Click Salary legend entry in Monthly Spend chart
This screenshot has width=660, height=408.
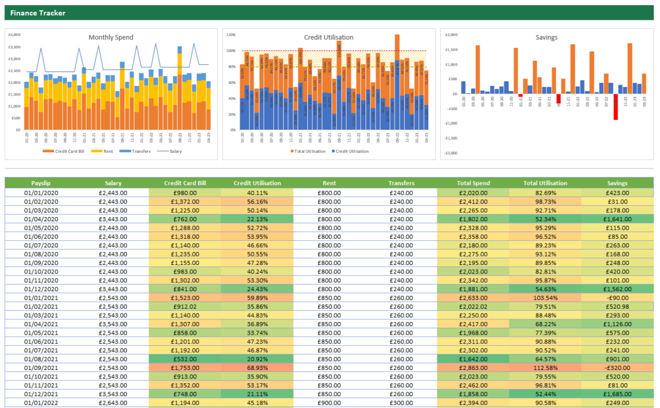pyautogui.click(x=169, y=152)
